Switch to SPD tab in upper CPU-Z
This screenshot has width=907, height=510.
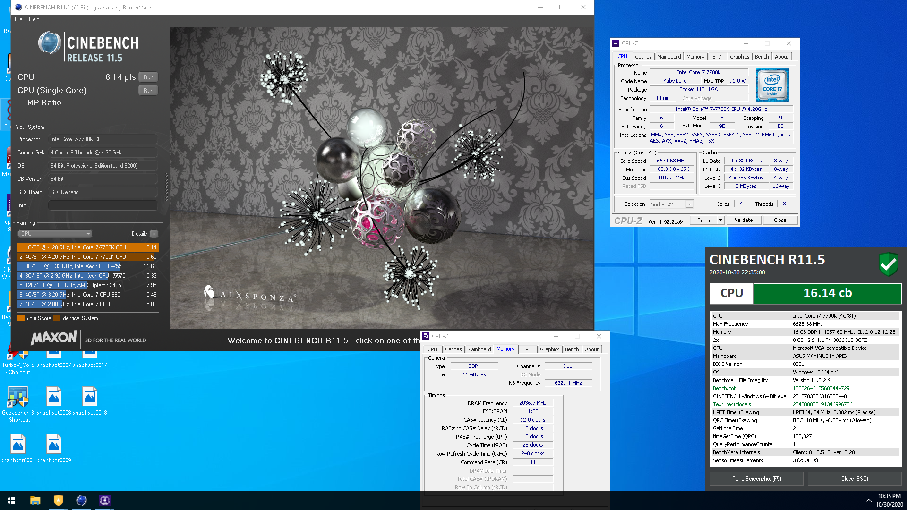click(717, 57)
